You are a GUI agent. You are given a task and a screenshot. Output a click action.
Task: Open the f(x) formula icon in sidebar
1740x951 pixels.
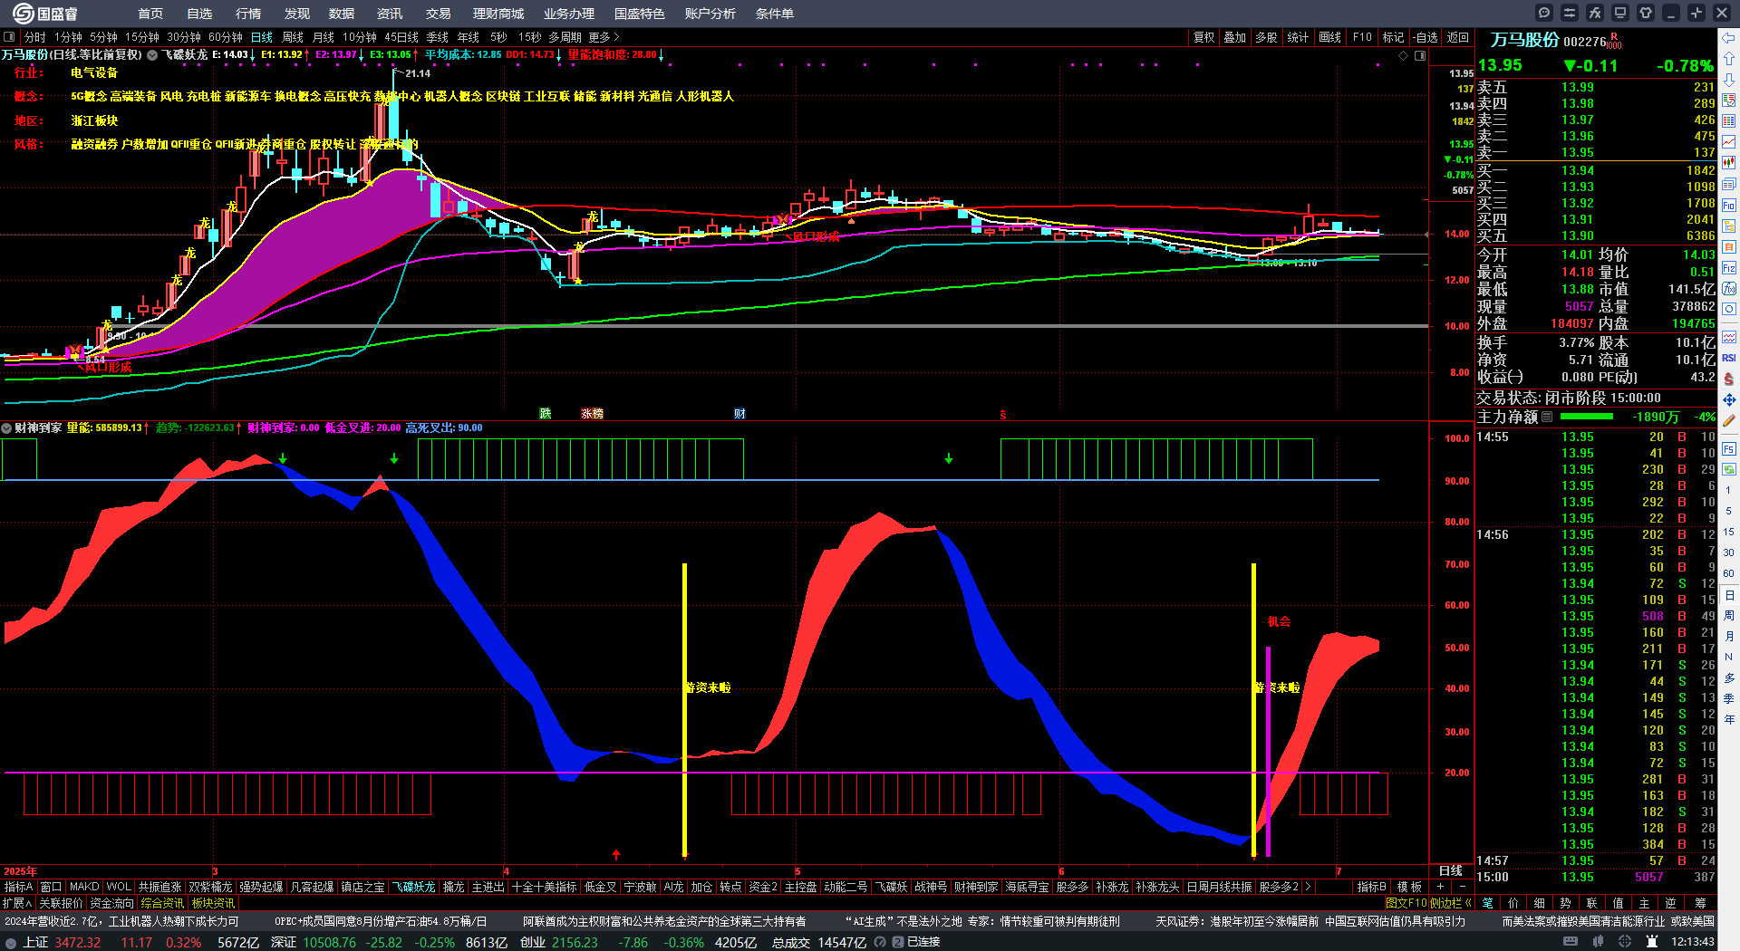point(1729,289)
